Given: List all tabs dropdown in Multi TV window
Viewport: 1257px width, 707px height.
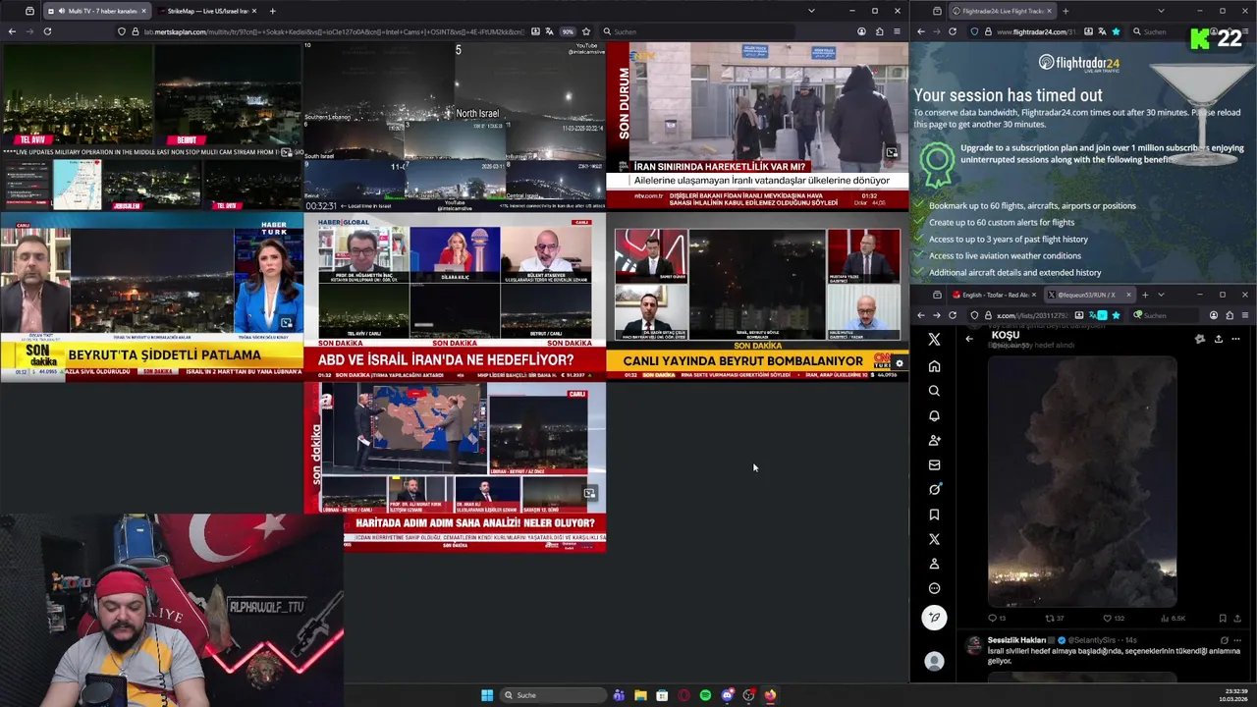Looking at the screenshot, I should click(x=811, y=11).
